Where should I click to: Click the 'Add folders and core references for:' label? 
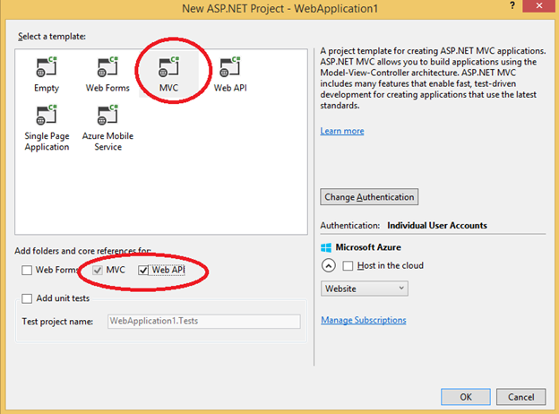82,251
